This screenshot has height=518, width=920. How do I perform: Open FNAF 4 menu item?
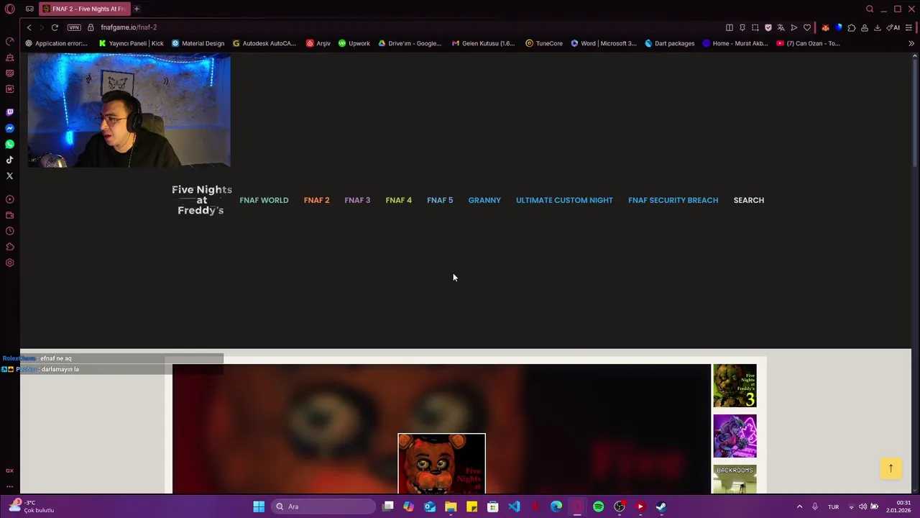398,200
